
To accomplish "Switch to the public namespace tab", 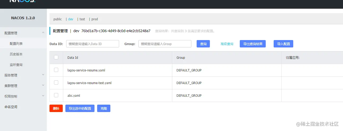I will click(57, 19).
